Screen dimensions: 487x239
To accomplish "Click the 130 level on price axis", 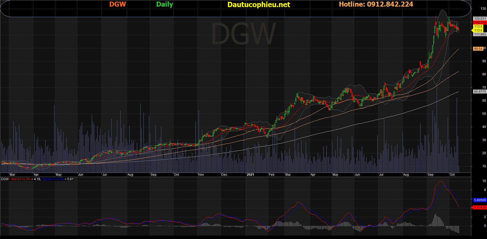I will (483, 9).
